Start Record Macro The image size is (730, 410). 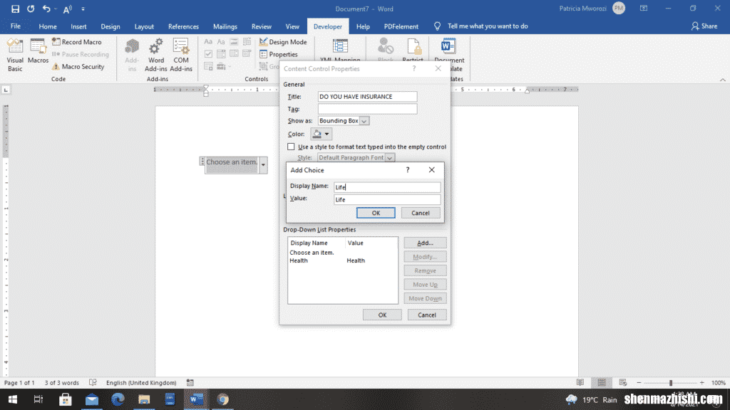[77, 42]
